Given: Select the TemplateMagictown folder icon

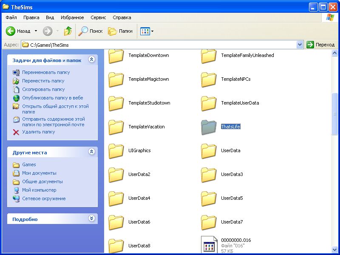Looking at the screenshot, I should 116,79.
